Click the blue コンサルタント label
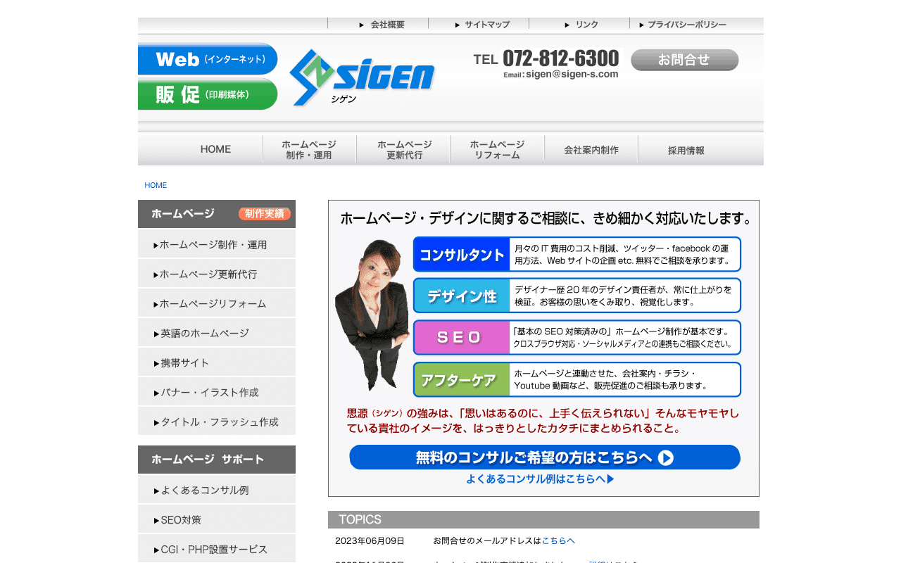 coord(462,255)
